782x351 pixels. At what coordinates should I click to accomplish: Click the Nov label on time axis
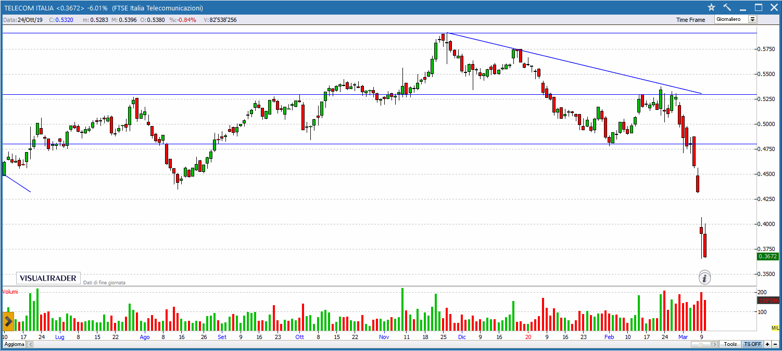(x=384, y=337)
